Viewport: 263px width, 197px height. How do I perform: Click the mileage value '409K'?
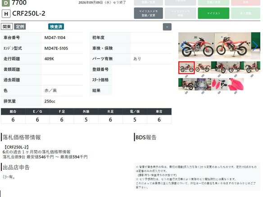tap(49, 59)
